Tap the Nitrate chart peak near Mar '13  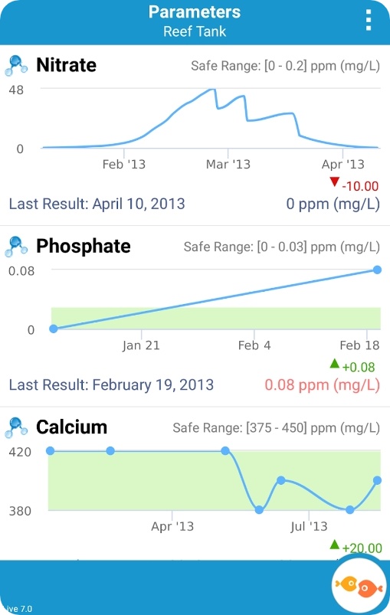(x=212, y=90)
